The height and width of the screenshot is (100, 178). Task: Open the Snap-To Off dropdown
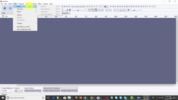click(19, 91)
